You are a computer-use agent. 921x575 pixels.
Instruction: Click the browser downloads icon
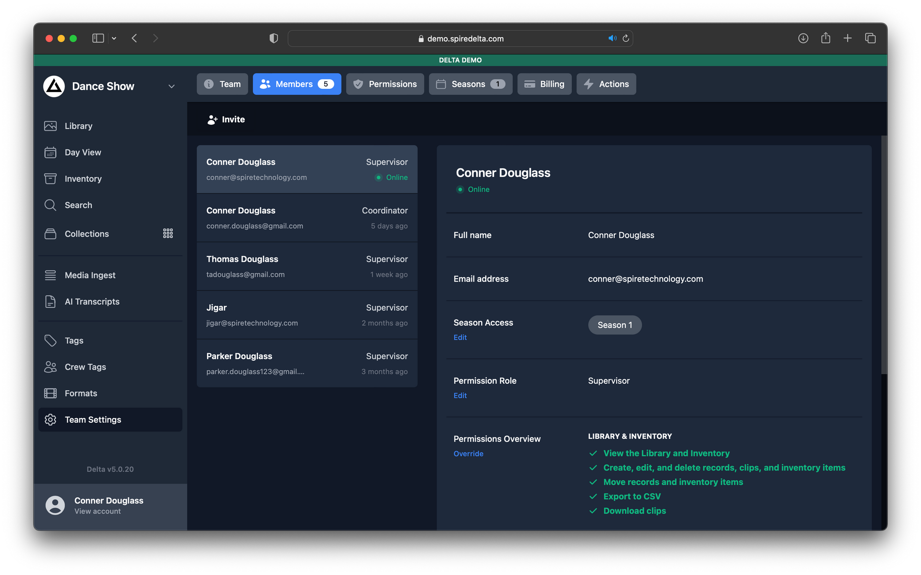click(803, 38)
